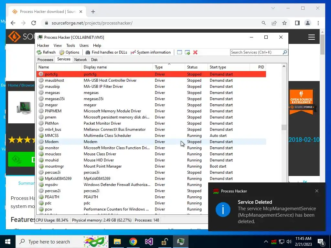Click the gear icon next to pmem
Screen dimensions: 331x248
41,117
